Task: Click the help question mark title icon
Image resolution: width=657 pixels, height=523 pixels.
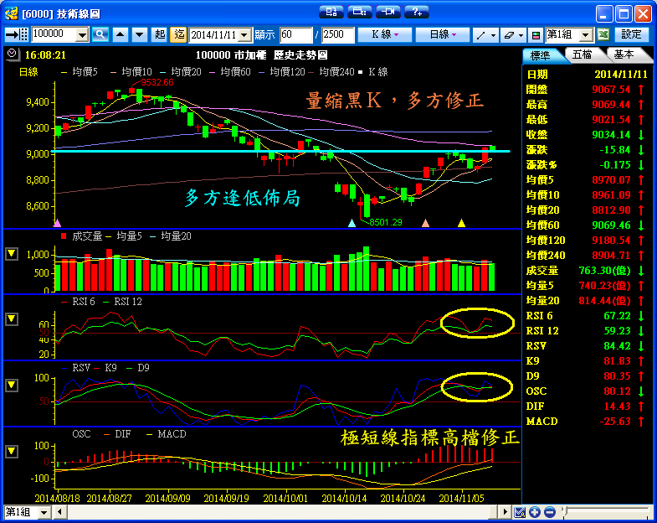Action: (416, 12)
